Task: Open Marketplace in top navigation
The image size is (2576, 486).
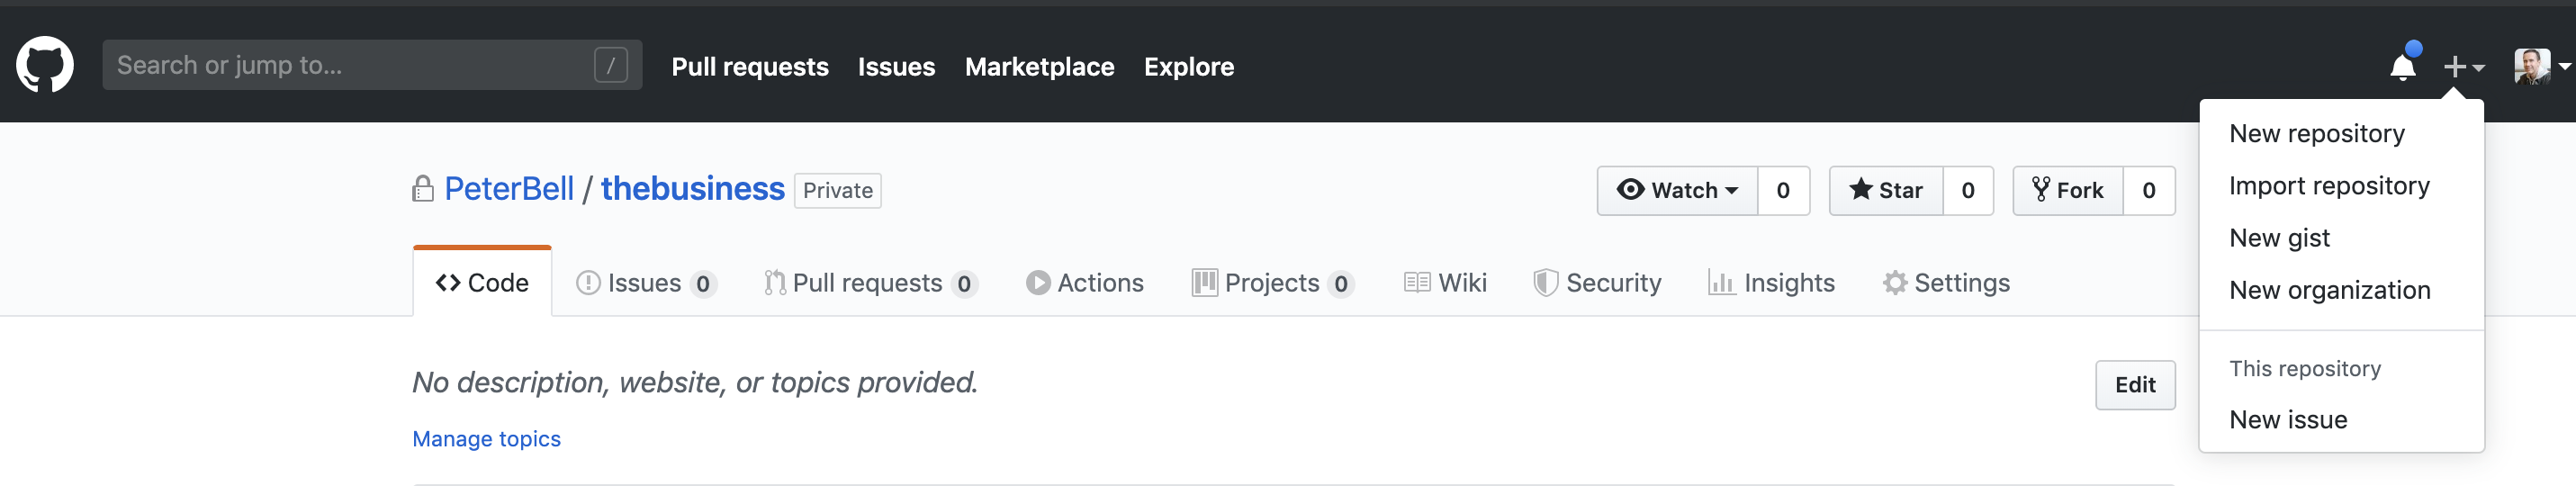Action: (x=1039, y=67)
